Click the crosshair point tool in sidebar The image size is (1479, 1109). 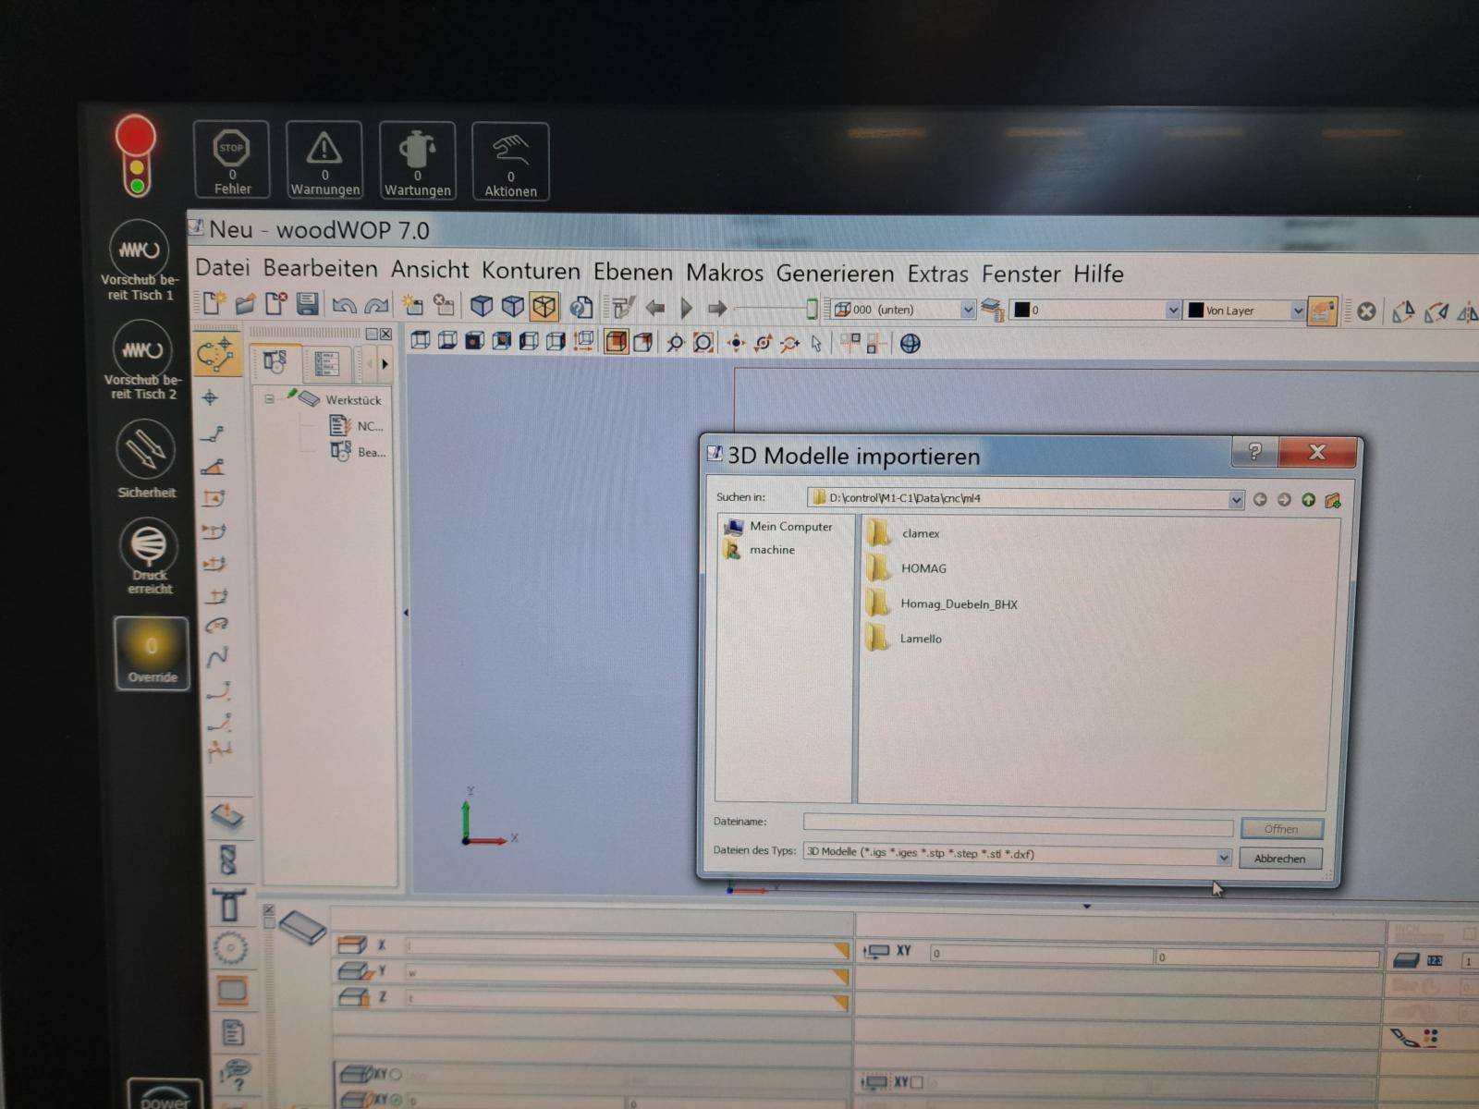tap(211, 397)
